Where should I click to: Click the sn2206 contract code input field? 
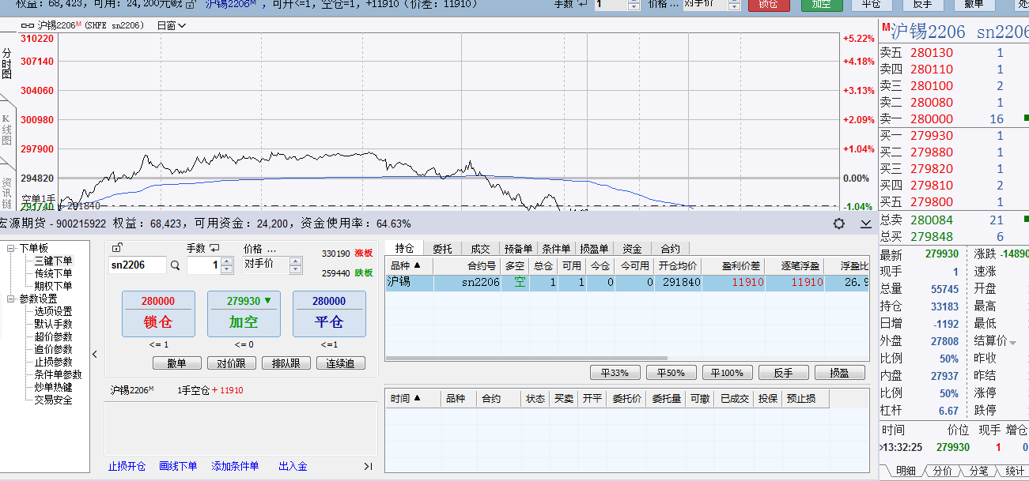click(x=137, y=265)
